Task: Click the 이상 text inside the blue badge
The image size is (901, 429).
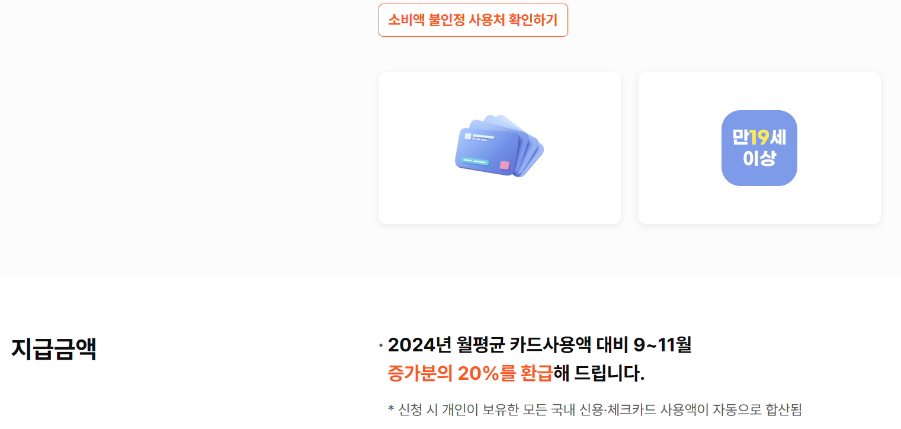Action: tap(759, 158)
